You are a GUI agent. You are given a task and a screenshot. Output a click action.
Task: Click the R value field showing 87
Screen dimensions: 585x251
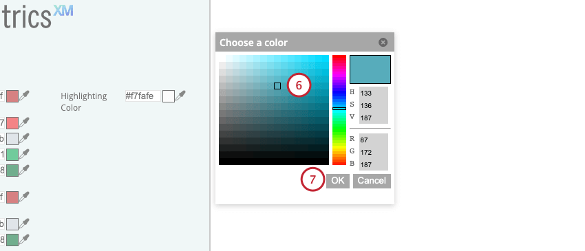click(374, 140)
